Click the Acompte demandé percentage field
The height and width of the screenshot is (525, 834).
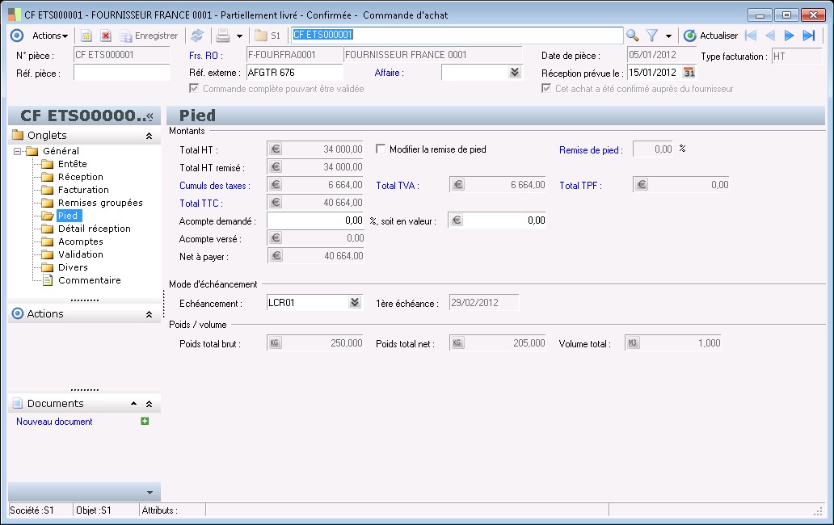click(315, 220)
